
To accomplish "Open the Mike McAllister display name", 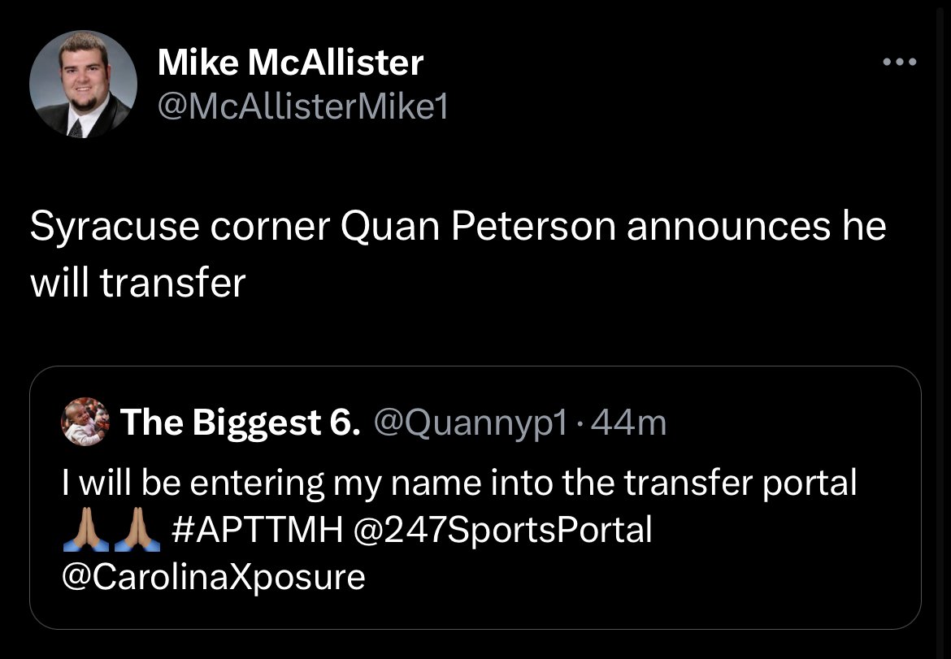I will [x=290, y=62].
